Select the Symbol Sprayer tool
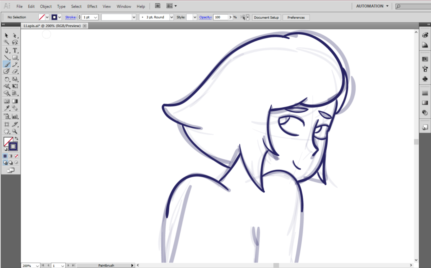 tap(6, 116)
